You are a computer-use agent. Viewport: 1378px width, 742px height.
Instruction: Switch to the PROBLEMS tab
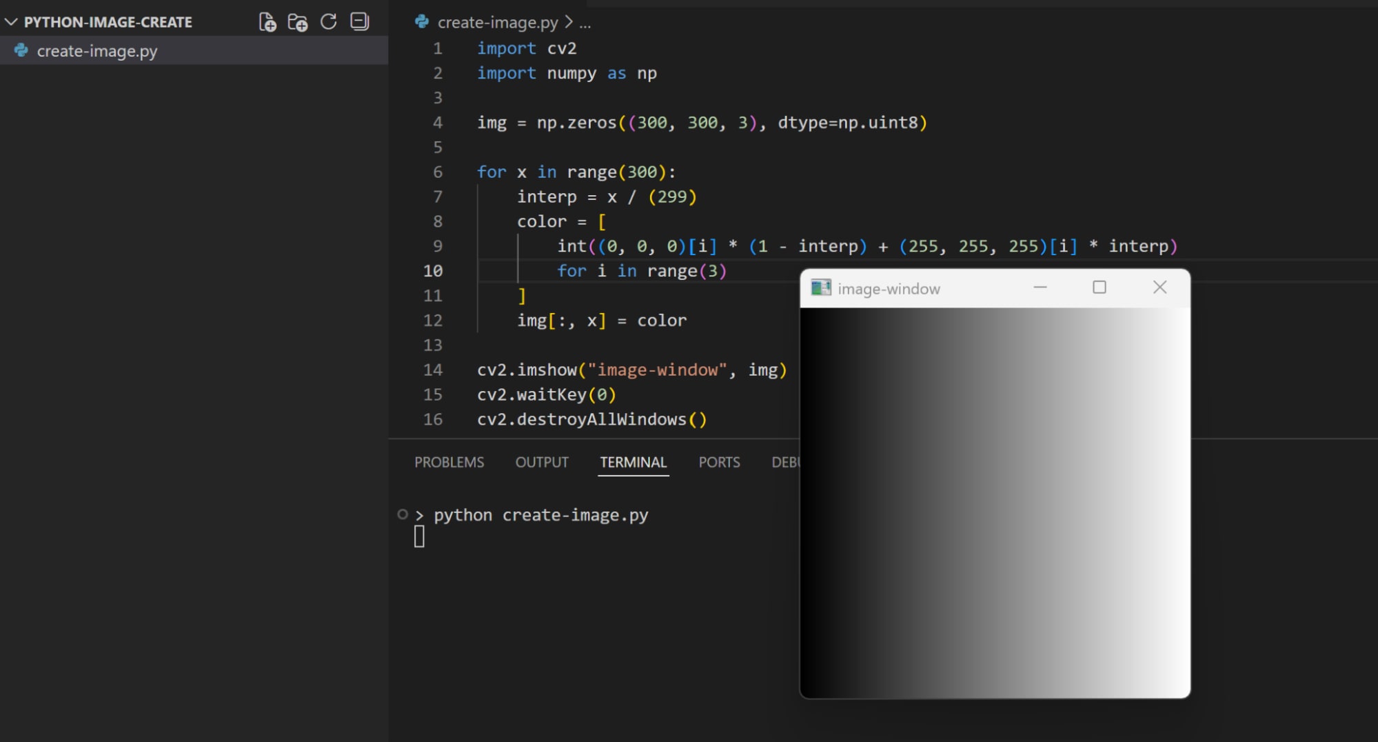tap(449, 462)
